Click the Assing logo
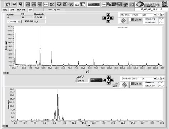Image resolution: width=169 pixels, height=129 pixels. [x=148, y=4]
